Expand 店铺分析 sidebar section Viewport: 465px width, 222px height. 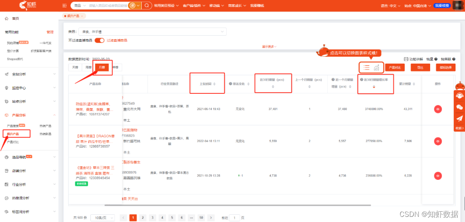click(30, 171)
